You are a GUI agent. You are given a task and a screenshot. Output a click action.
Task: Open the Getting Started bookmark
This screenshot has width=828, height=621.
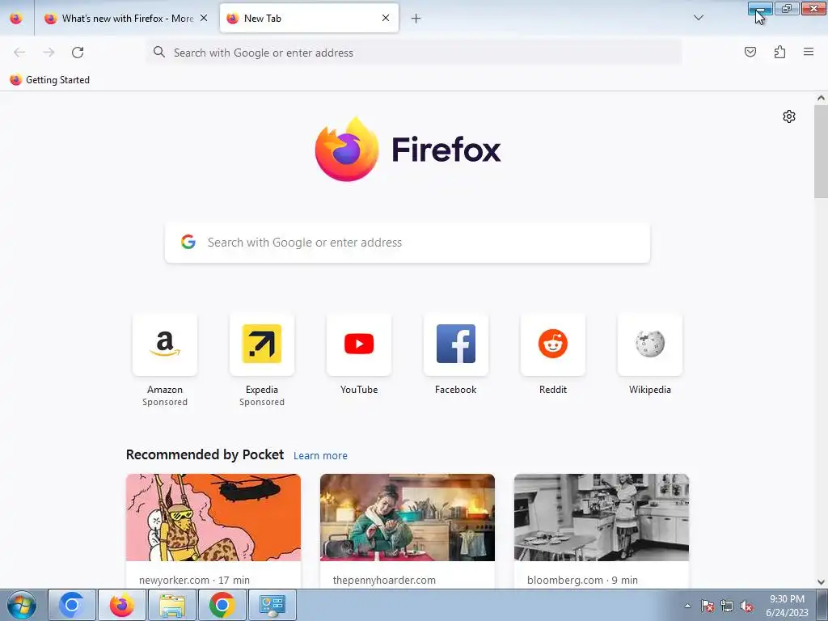tap(49, 80)
